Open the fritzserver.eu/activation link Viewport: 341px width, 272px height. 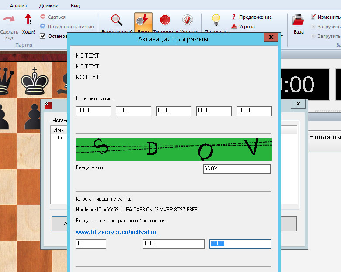coord(117,232)
